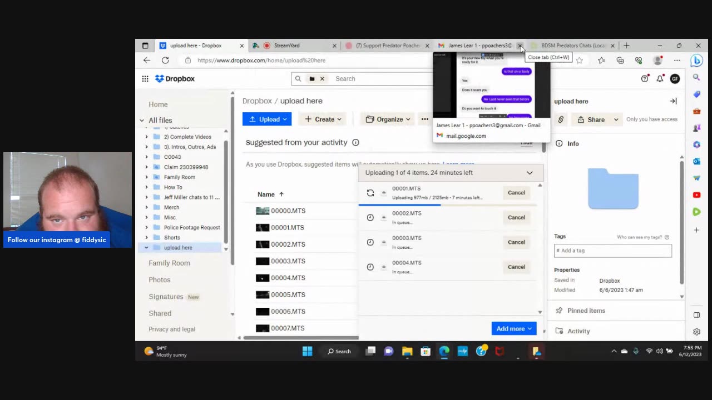Viewport: 712px width, 400px height.
Task: Open the Edge tab actions icon
Action: coord(145,46)
